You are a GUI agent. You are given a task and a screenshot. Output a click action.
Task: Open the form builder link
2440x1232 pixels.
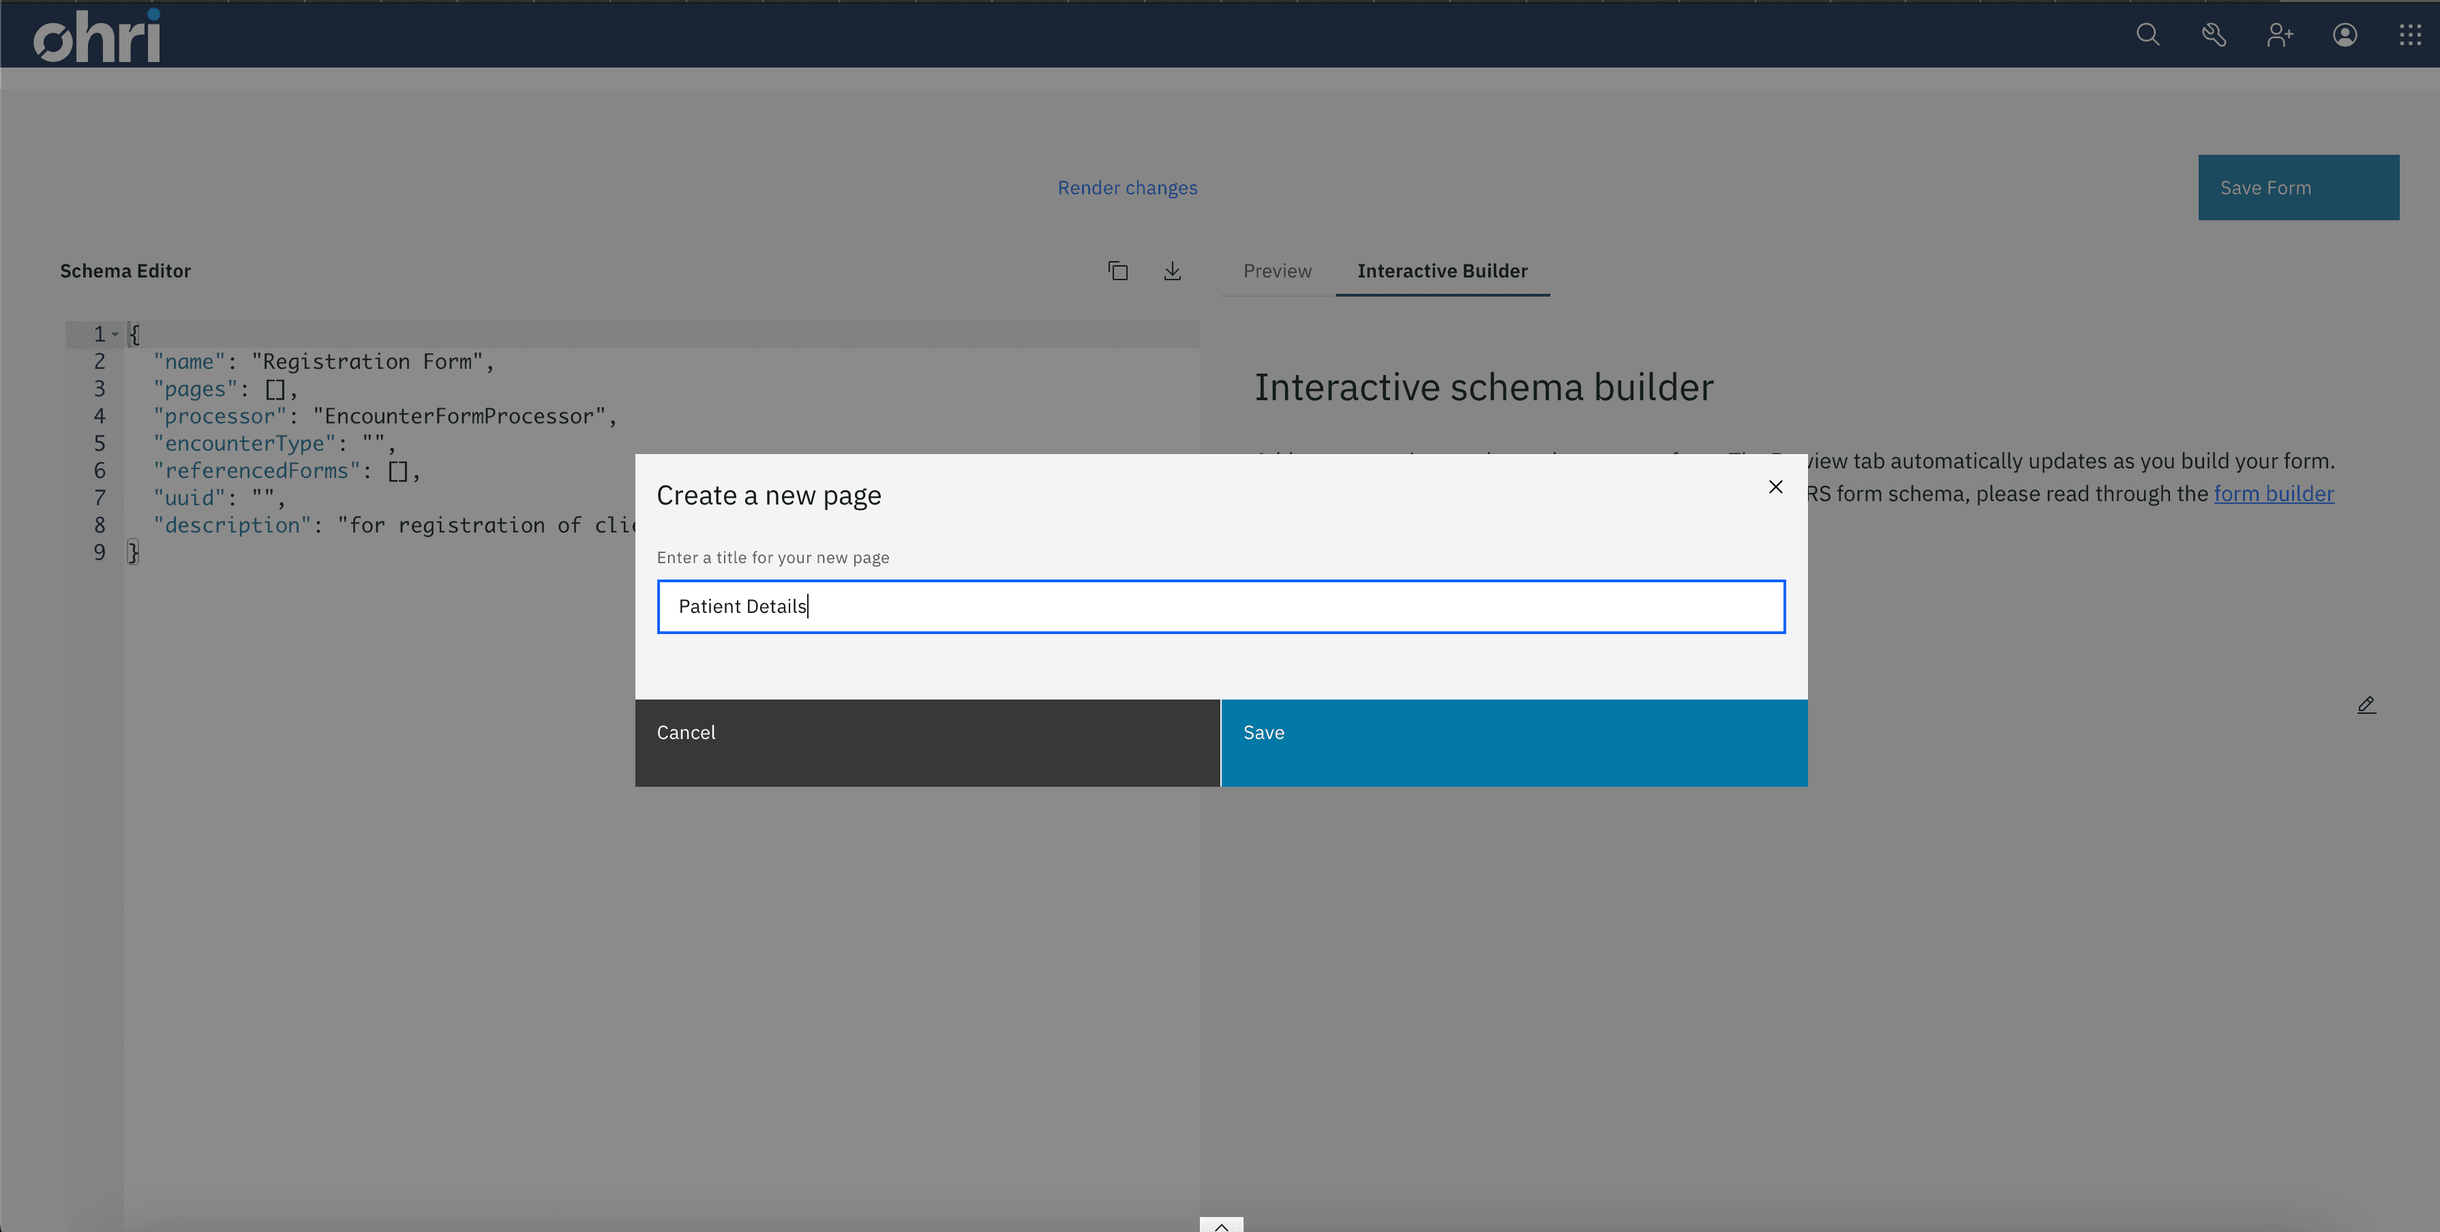coord(2273,494)
